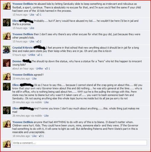The width and height of the screenshot is (151, 152).
Task: Open like count on last Yvonne comment
Action: coord(41,136)
